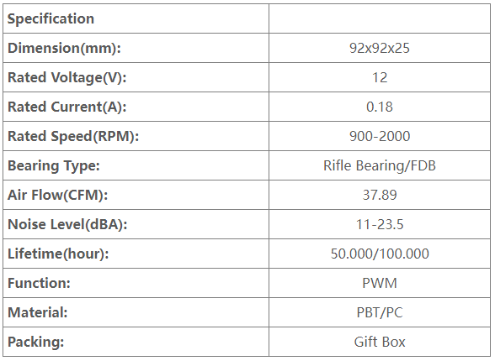Select the Rated Current(A) label
The height and width of the screenshot is (361, 495).
(x=67, y=107)
